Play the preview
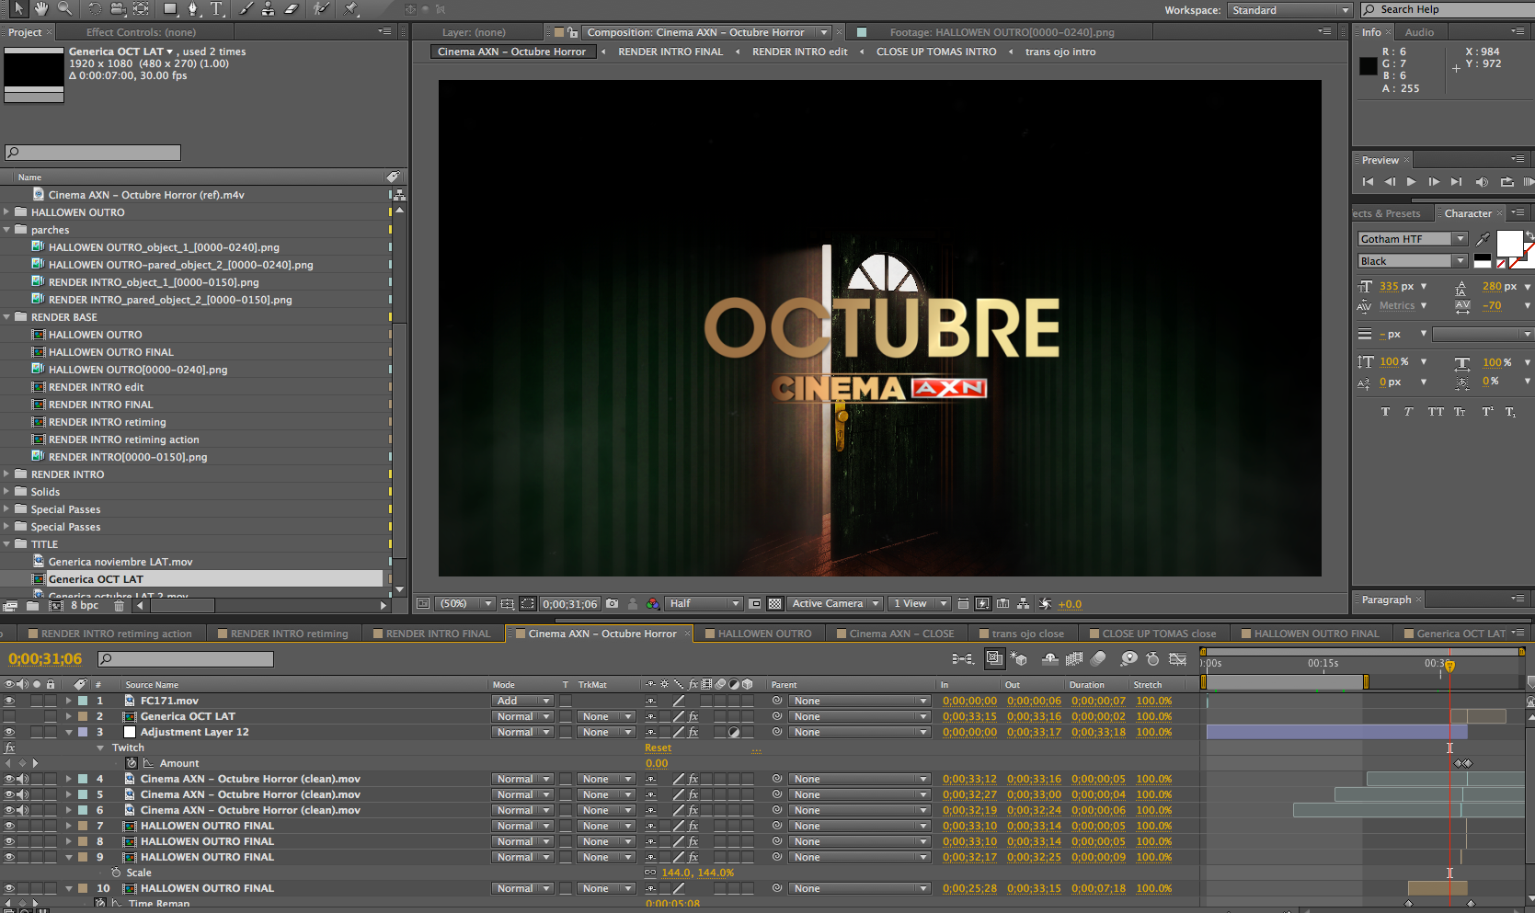1535x913 pixels. point(1411,182)
